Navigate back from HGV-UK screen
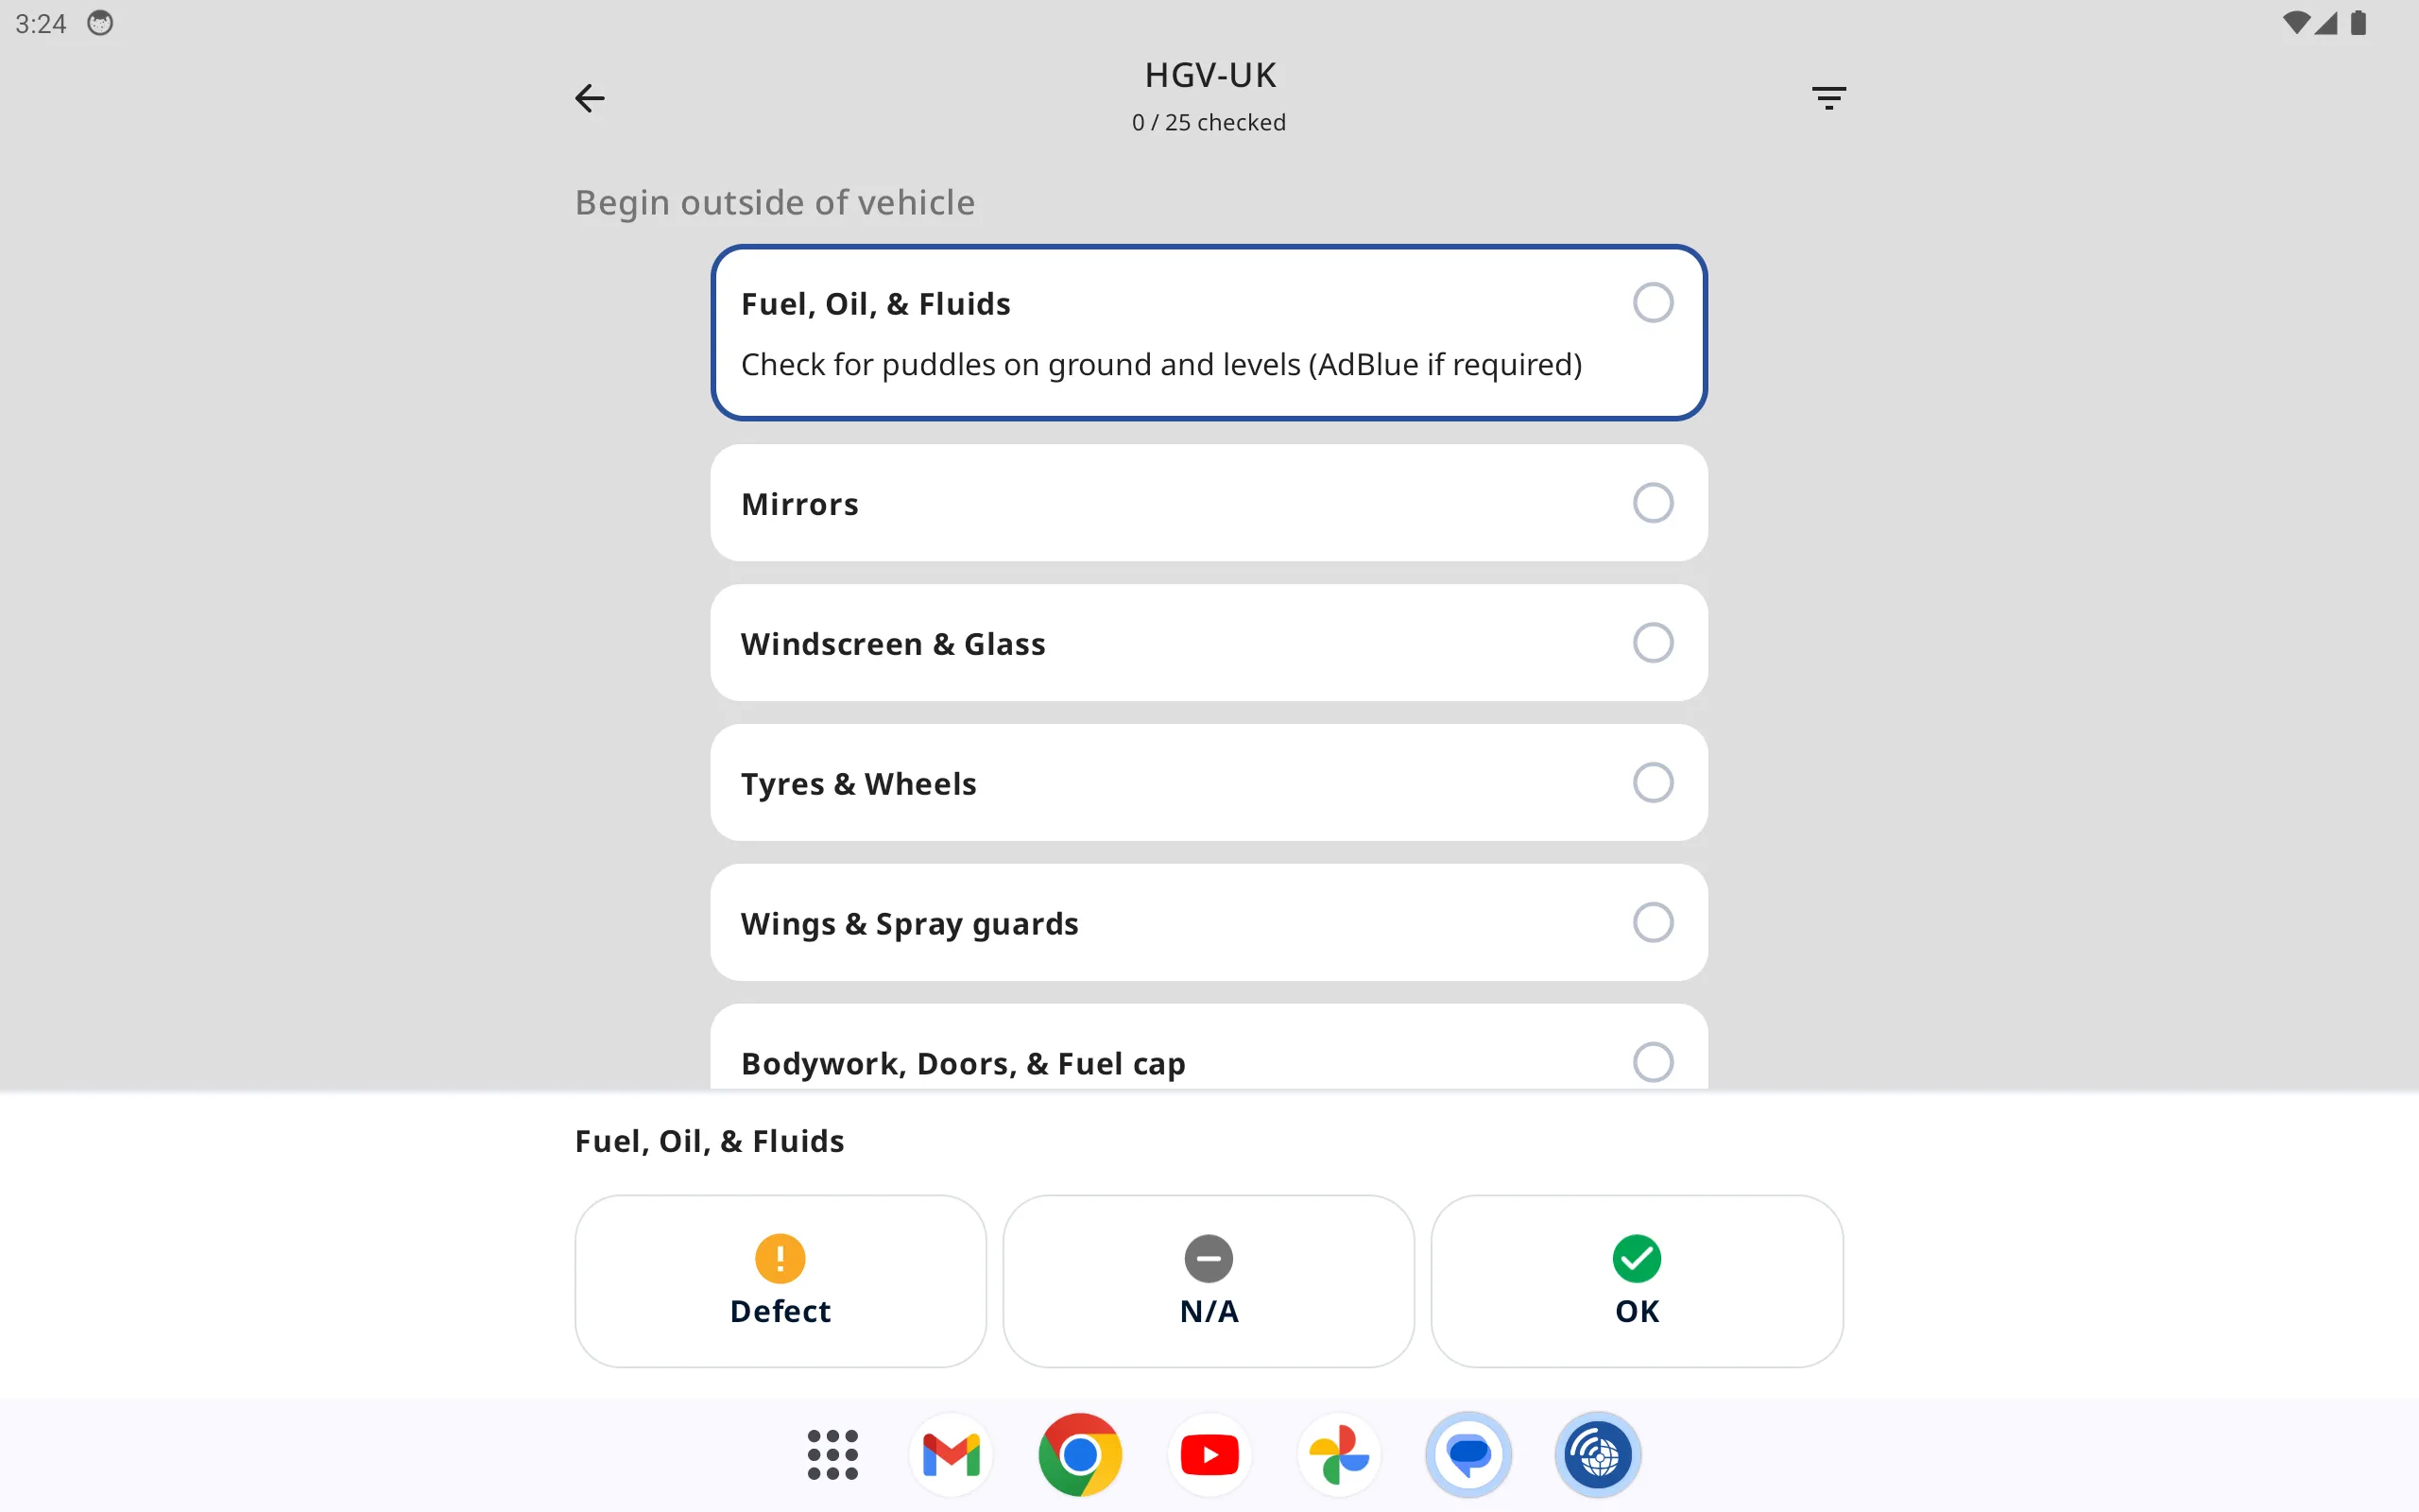The width and height of the screenshot is (2419, 1512). point(591,97)
